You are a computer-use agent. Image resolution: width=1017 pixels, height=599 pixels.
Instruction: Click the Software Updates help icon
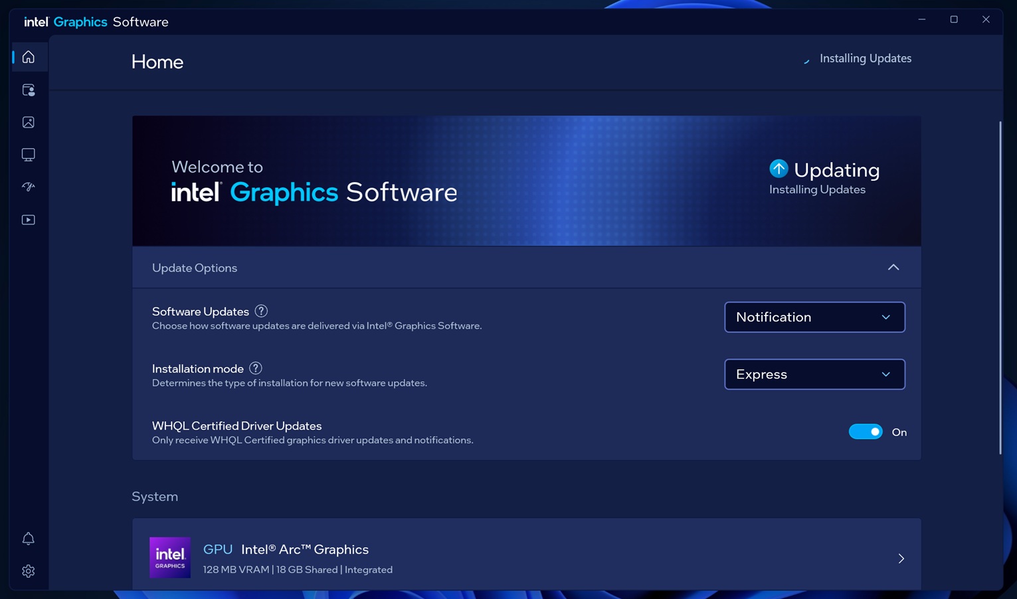261,311
